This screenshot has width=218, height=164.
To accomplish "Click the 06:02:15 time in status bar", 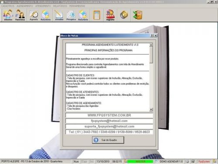I will point(117,161).
